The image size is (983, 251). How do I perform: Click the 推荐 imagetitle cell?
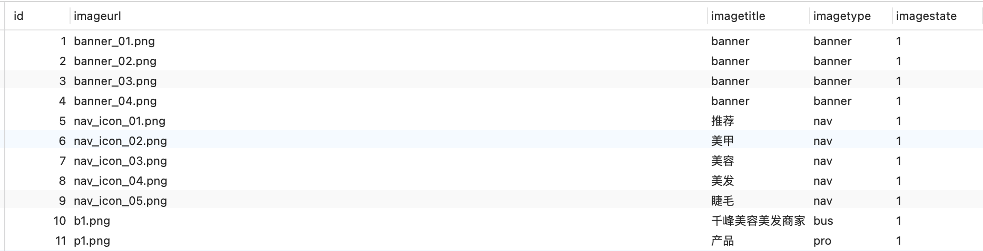759,121
